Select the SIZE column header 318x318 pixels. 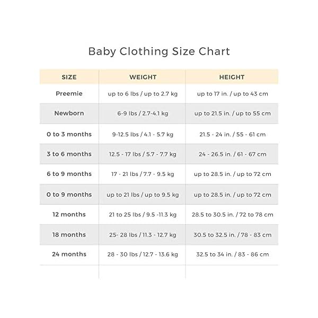[x=69, y=77]
